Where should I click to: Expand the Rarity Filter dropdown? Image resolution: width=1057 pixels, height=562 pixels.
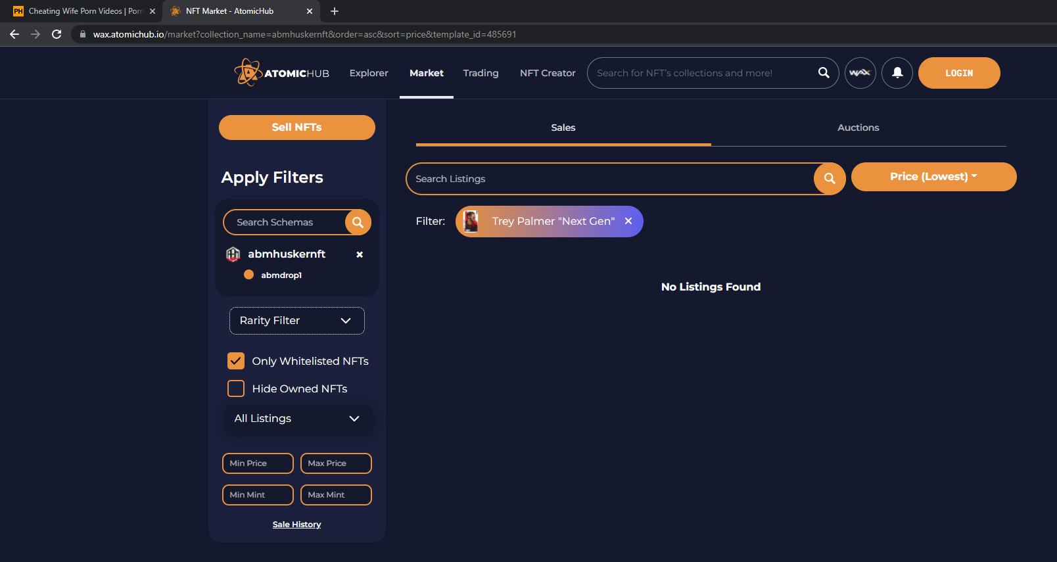(x=297, y=321)
